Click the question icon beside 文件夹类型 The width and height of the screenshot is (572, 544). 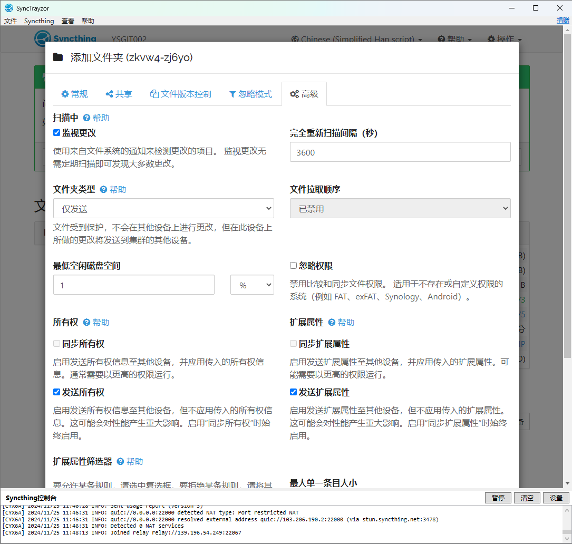[103, 190]
